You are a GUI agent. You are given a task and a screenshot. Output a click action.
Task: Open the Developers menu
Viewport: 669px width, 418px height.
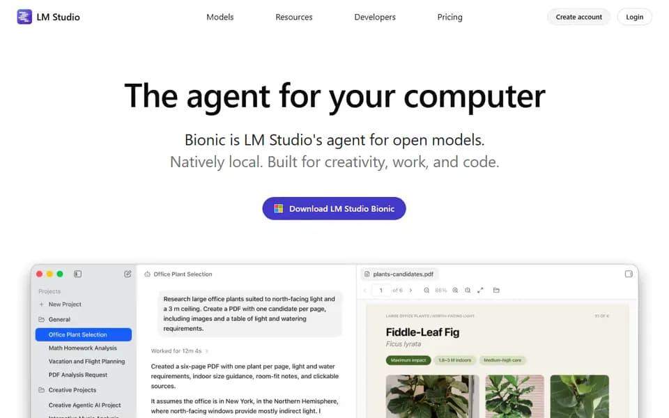375,17
